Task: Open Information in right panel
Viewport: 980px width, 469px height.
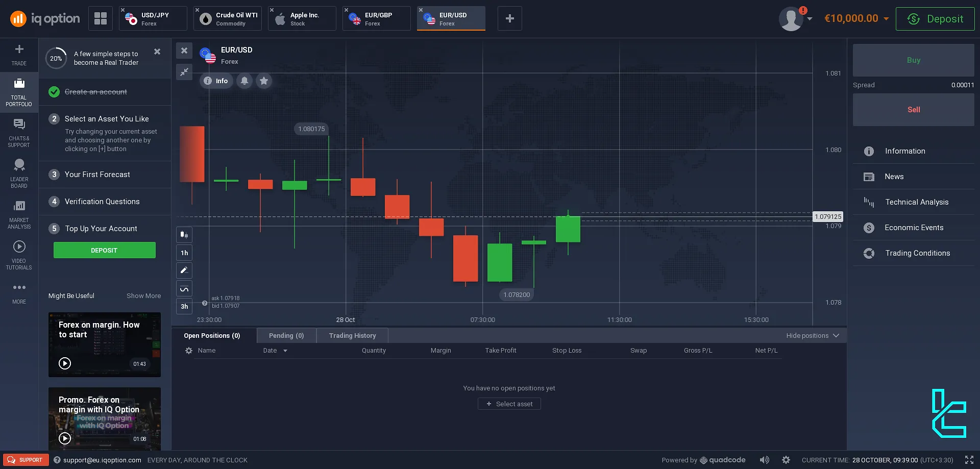Action: click(913, 151)
